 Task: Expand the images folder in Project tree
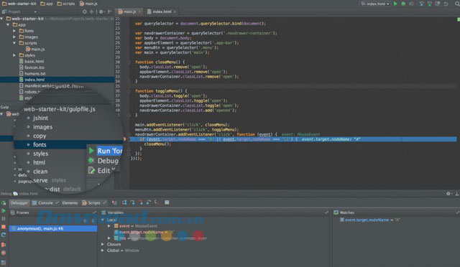pyautogui.click(x=14, y=37)
